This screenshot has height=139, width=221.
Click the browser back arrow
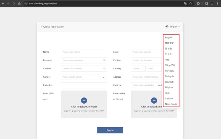tap(3, 4)
